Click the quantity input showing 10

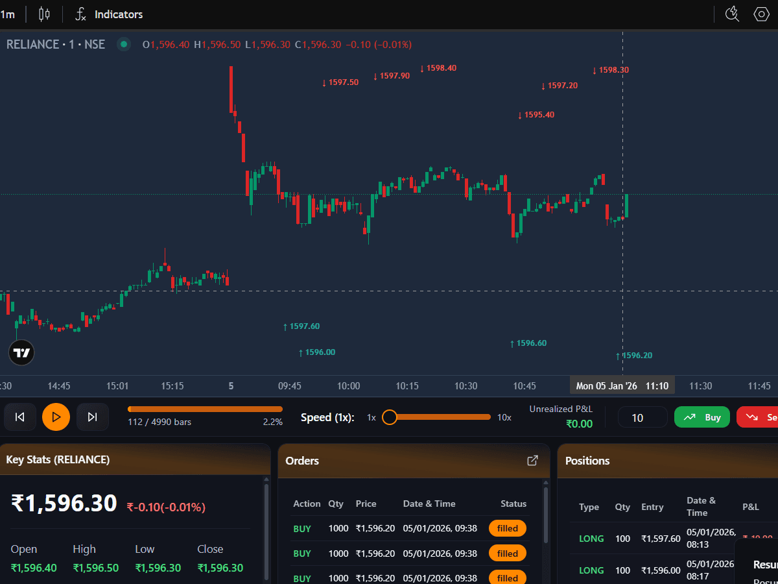pyautogui.click(x=642, y=417)
